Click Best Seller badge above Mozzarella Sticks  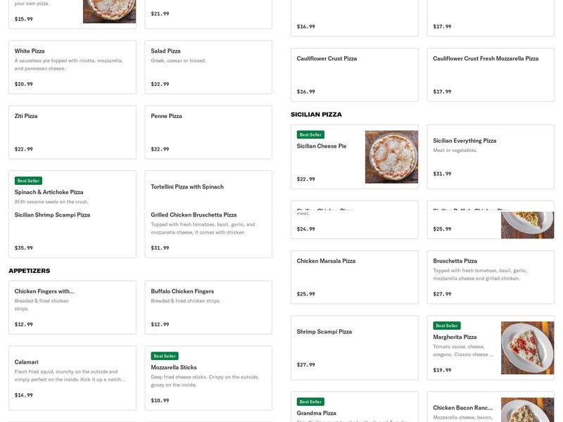pos(165,356)
